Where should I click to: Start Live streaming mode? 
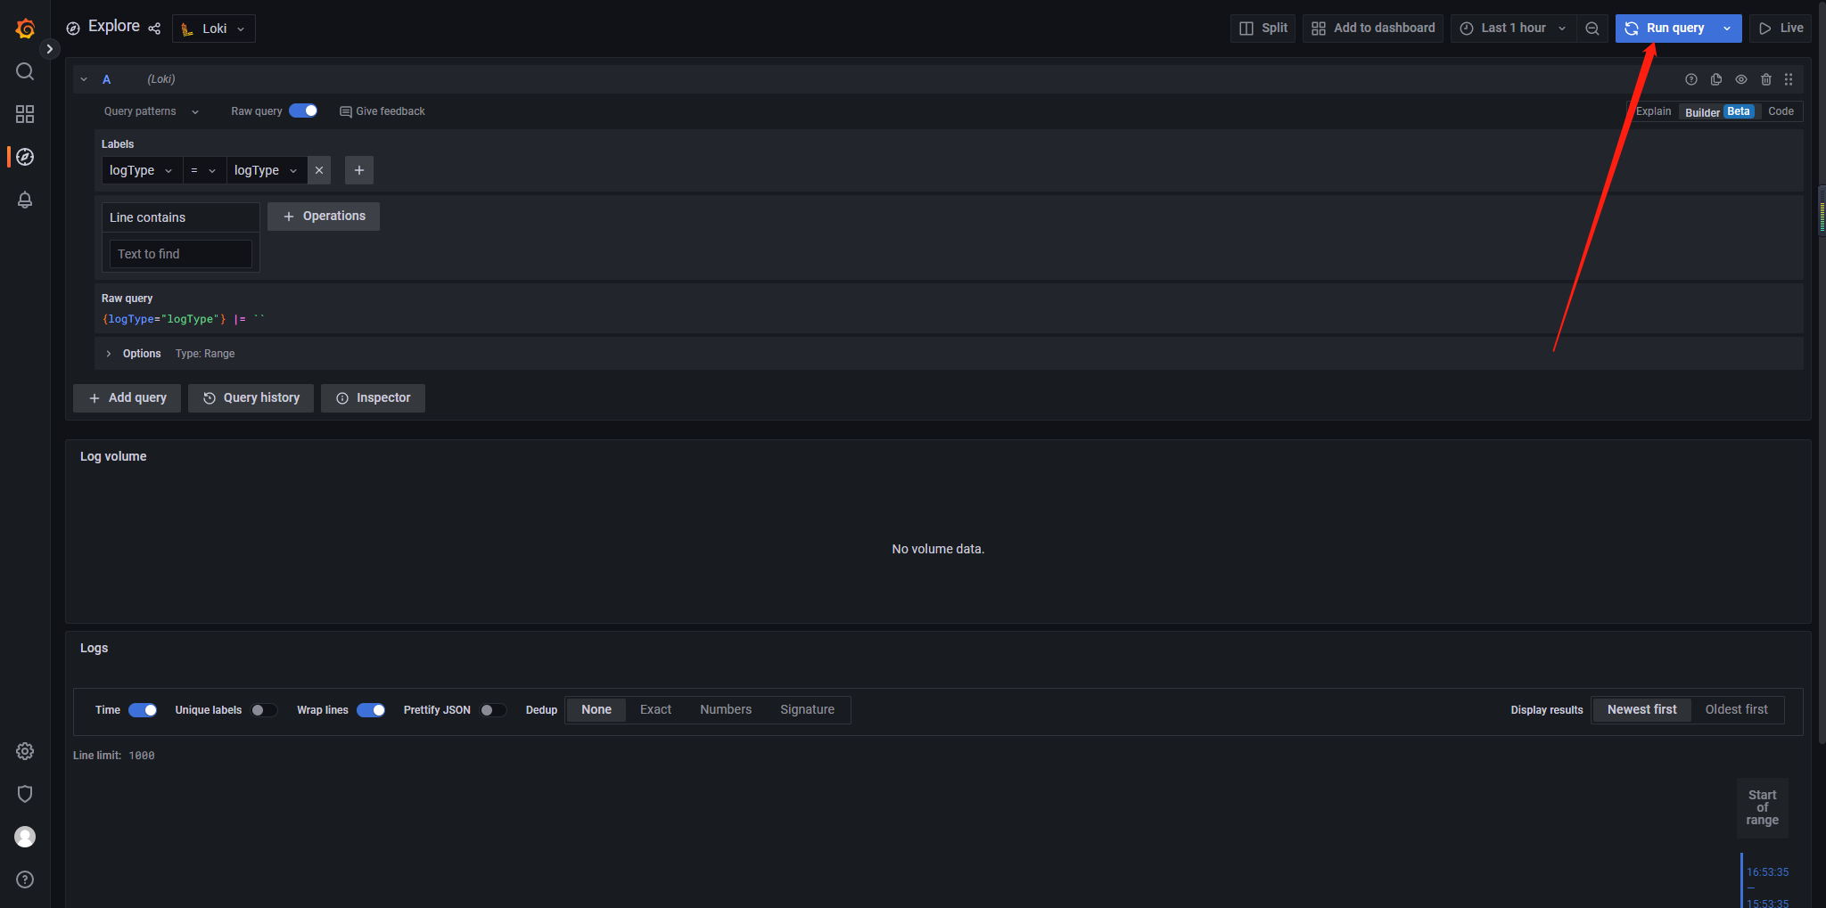(x=1781, y=29)
